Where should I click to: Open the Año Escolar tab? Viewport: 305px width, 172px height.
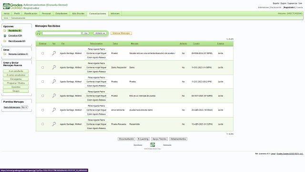coord(78,14)
